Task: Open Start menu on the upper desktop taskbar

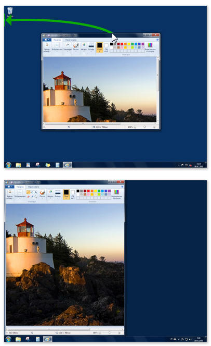Action: (8, 165)
